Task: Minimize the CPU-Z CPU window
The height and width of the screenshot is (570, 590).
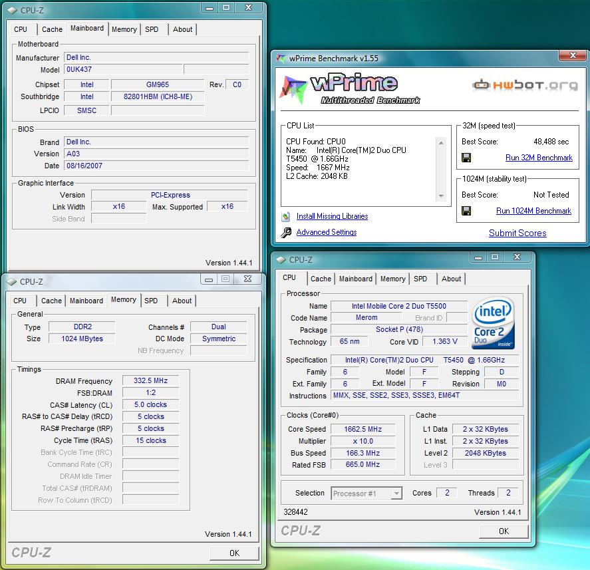Action: pyautogui.click(x=478, y=257)
